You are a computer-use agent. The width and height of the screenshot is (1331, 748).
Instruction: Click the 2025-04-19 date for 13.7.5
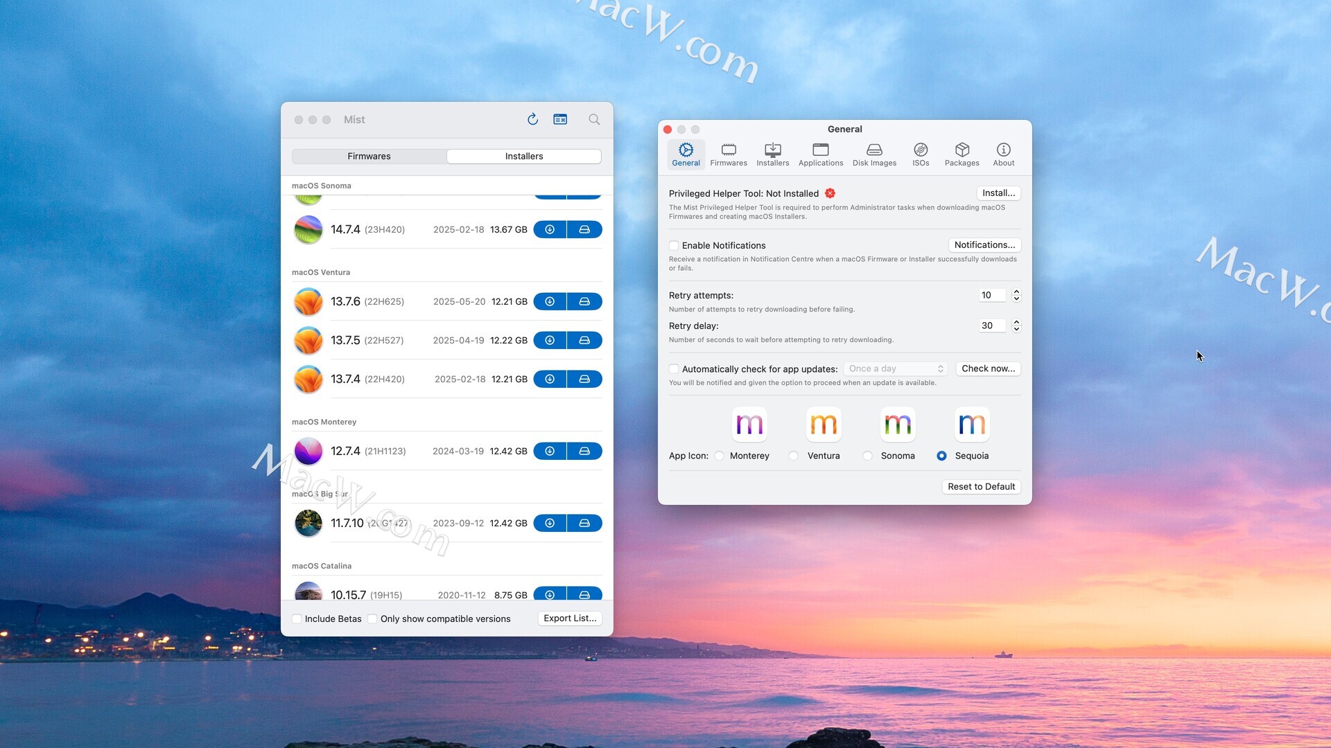click(x=458, y=340)
